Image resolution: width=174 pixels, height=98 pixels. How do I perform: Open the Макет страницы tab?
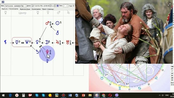(x=48, y=9)
